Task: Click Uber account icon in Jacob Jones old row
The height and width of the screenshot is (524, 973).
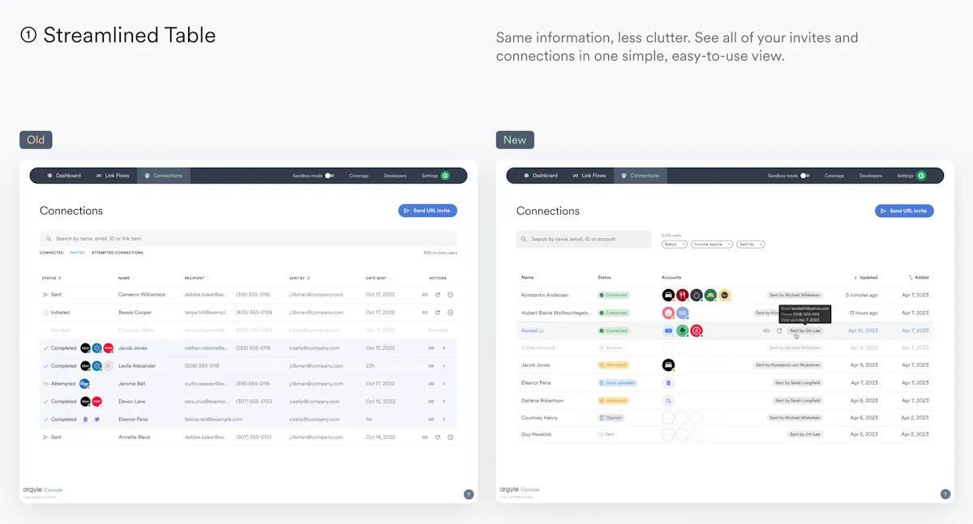Action: pos(85,348)
